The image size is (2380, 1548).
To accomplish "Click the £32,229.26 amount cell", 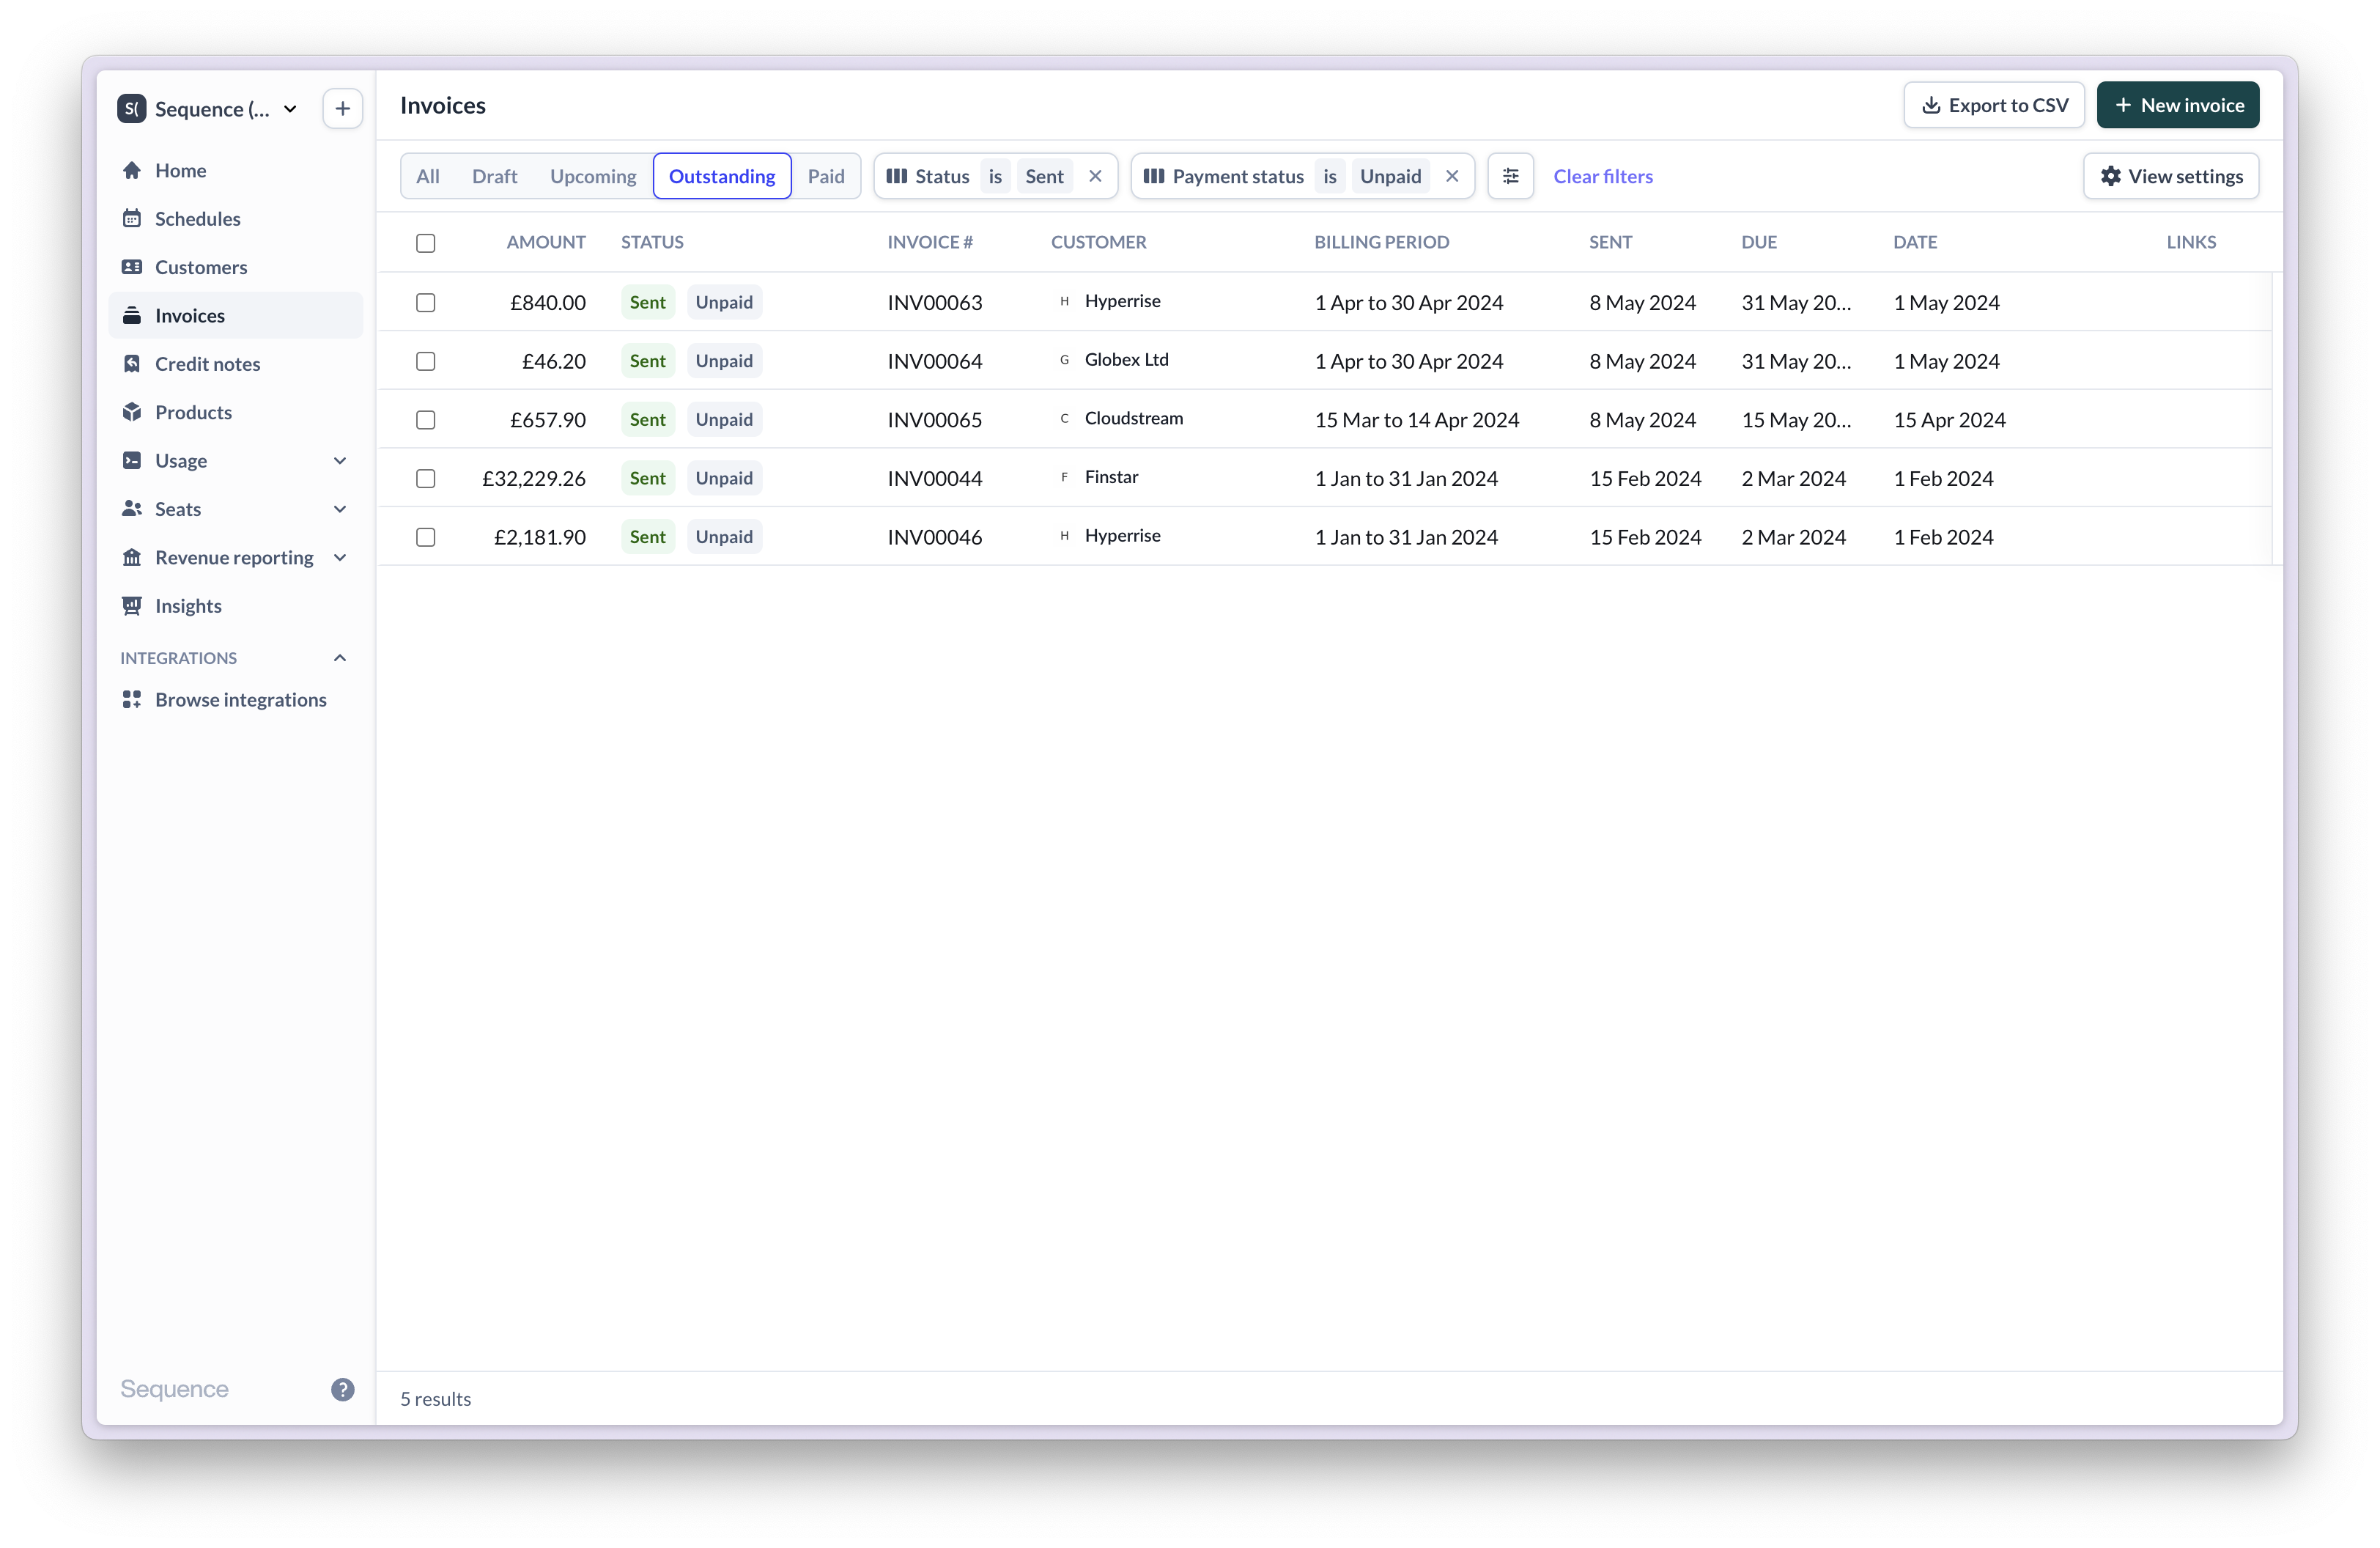I will point(533,478).
